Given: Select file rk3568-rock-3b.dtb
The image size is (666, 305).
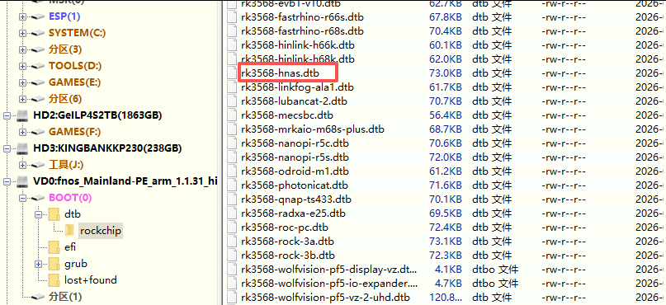Looking at the screenshot, I should (287, 256).
